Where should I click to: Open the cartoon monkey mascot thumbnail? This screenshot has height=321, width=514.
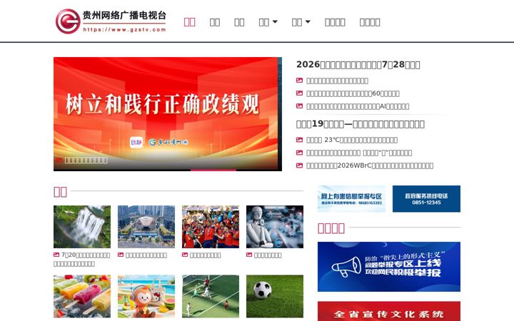pos(146,296)
